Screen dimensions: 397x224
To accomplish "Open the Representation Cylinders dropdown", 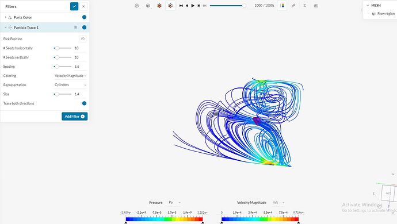I will (70, 84).
